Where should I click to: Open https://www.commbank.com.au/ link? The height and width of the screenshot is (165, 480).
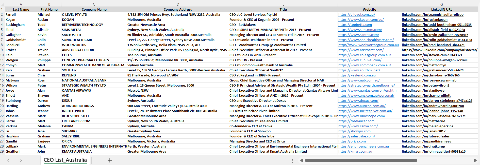coord(365,65)
